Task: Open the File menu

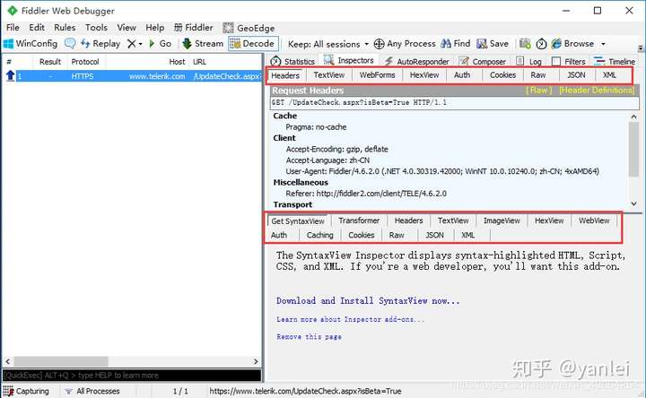Action: [13, 28]
